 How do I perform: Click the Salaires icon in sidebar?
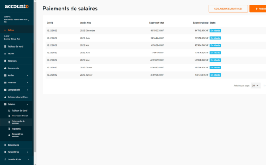click(5, 104)
